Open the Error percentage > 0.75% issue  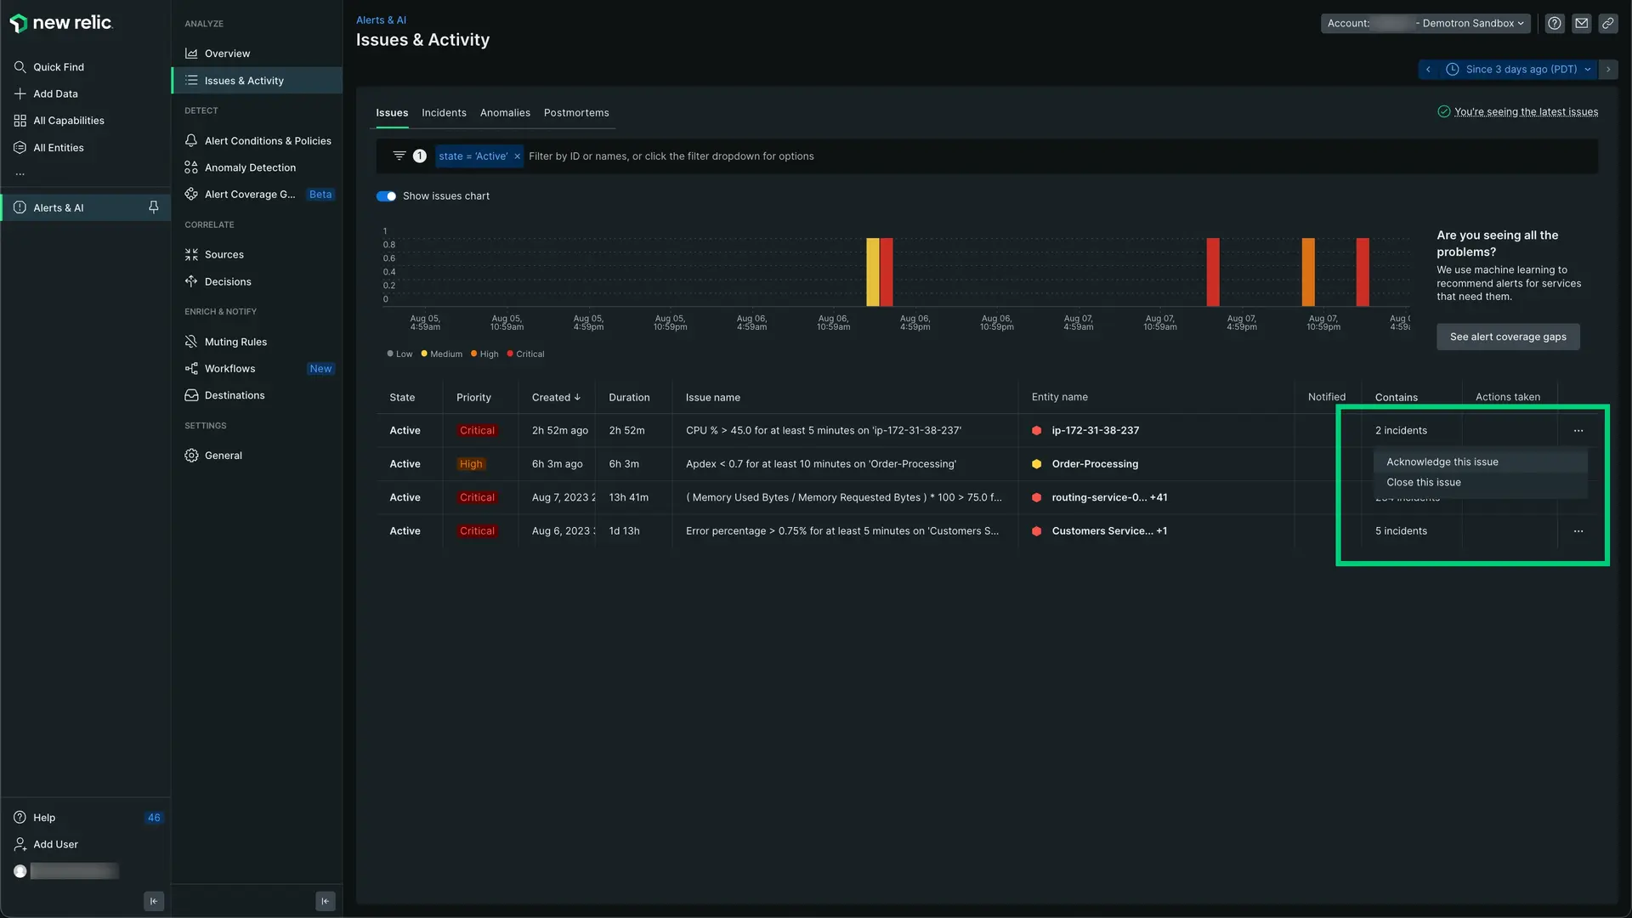pyautogui.click(x=841, y=531)
